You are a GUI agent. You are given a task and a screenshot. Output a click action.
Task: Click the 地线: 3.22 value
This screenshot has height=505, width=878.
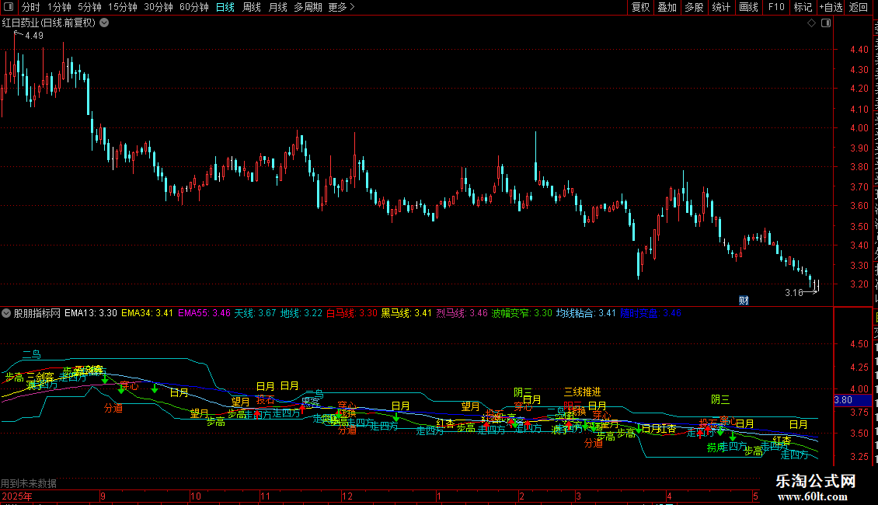pos(301,314)
